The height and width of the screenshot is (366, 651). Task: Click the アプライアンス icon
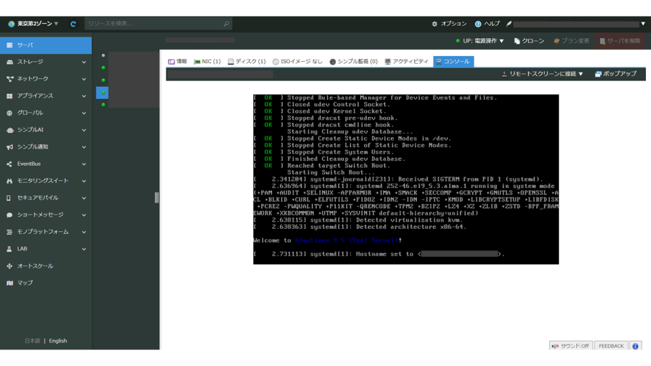(10, 96)
